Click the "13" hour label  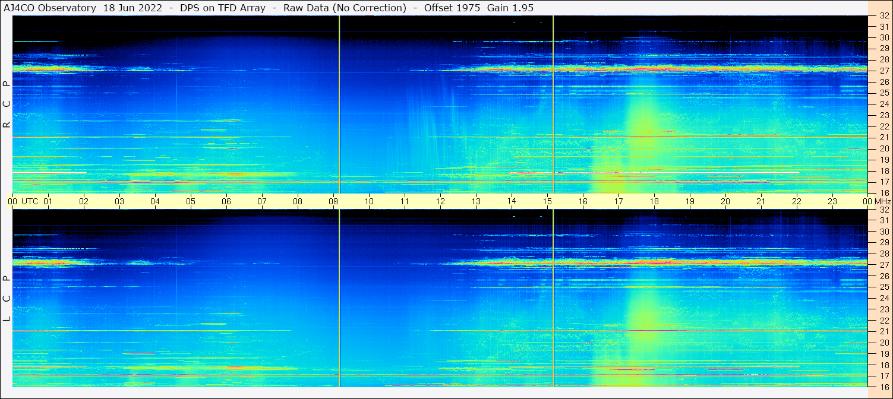pos(476,201)
